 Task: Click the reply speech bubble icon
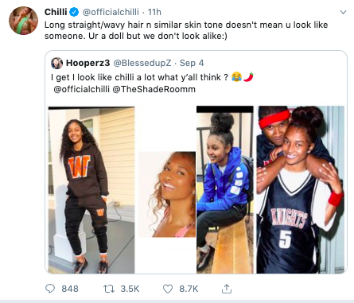coord(50,289)
